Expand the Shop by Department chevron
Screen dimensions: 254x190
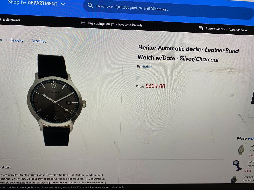tap(63, 4)
